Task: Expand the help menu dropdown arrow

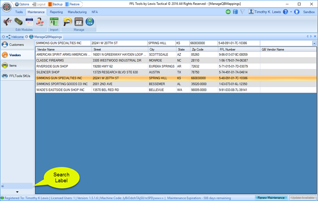Action: tap(291, 12)
